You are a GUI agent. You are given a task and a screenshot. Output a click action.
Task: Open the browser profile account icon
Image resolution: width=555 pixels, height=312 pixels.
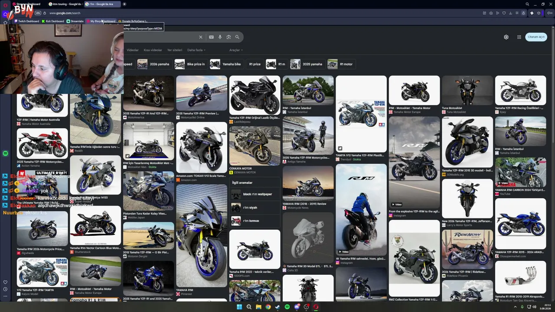(523, 13)
